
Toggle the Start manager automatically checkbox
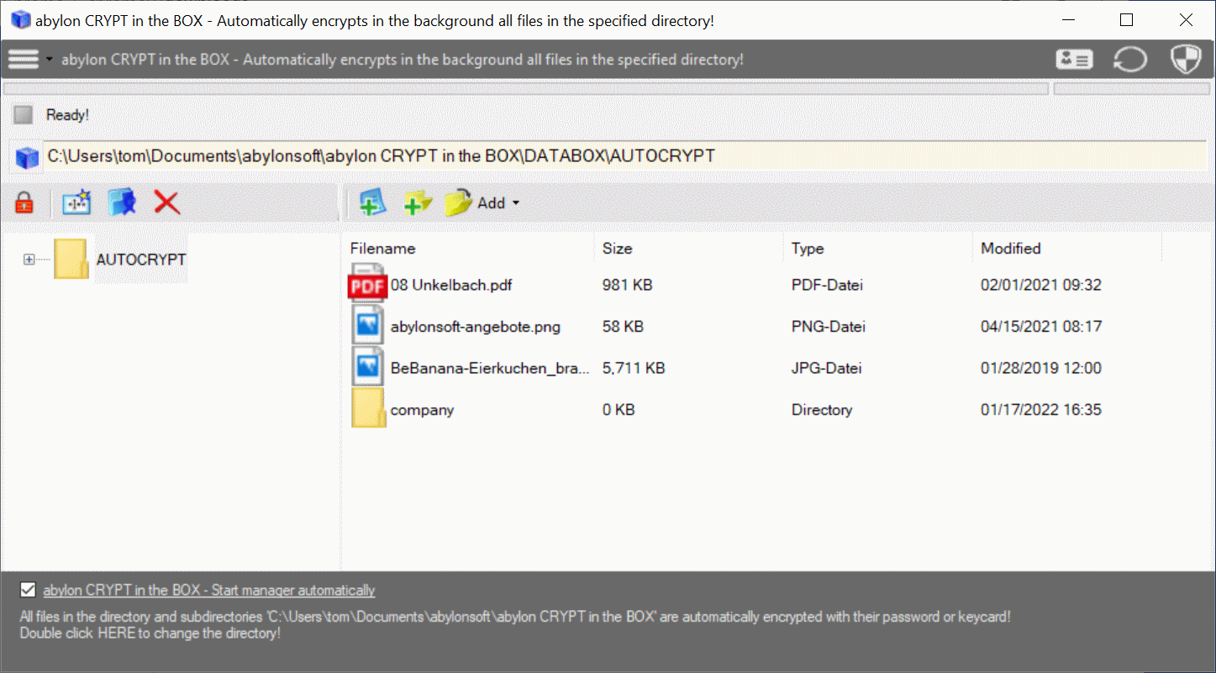(x=28, y=590)
